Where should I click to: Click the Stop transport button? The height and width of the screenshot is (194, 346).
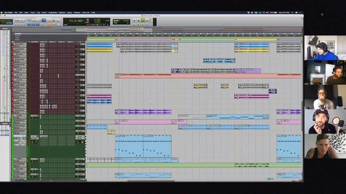138,20
